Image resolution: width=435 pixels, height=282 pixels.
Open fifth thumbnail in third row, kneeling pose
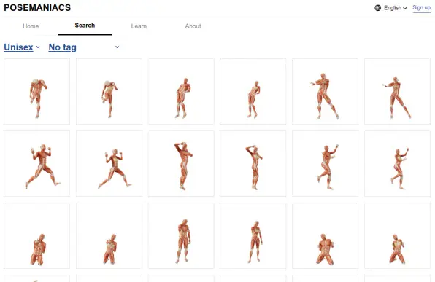click(x=325, y=236)
